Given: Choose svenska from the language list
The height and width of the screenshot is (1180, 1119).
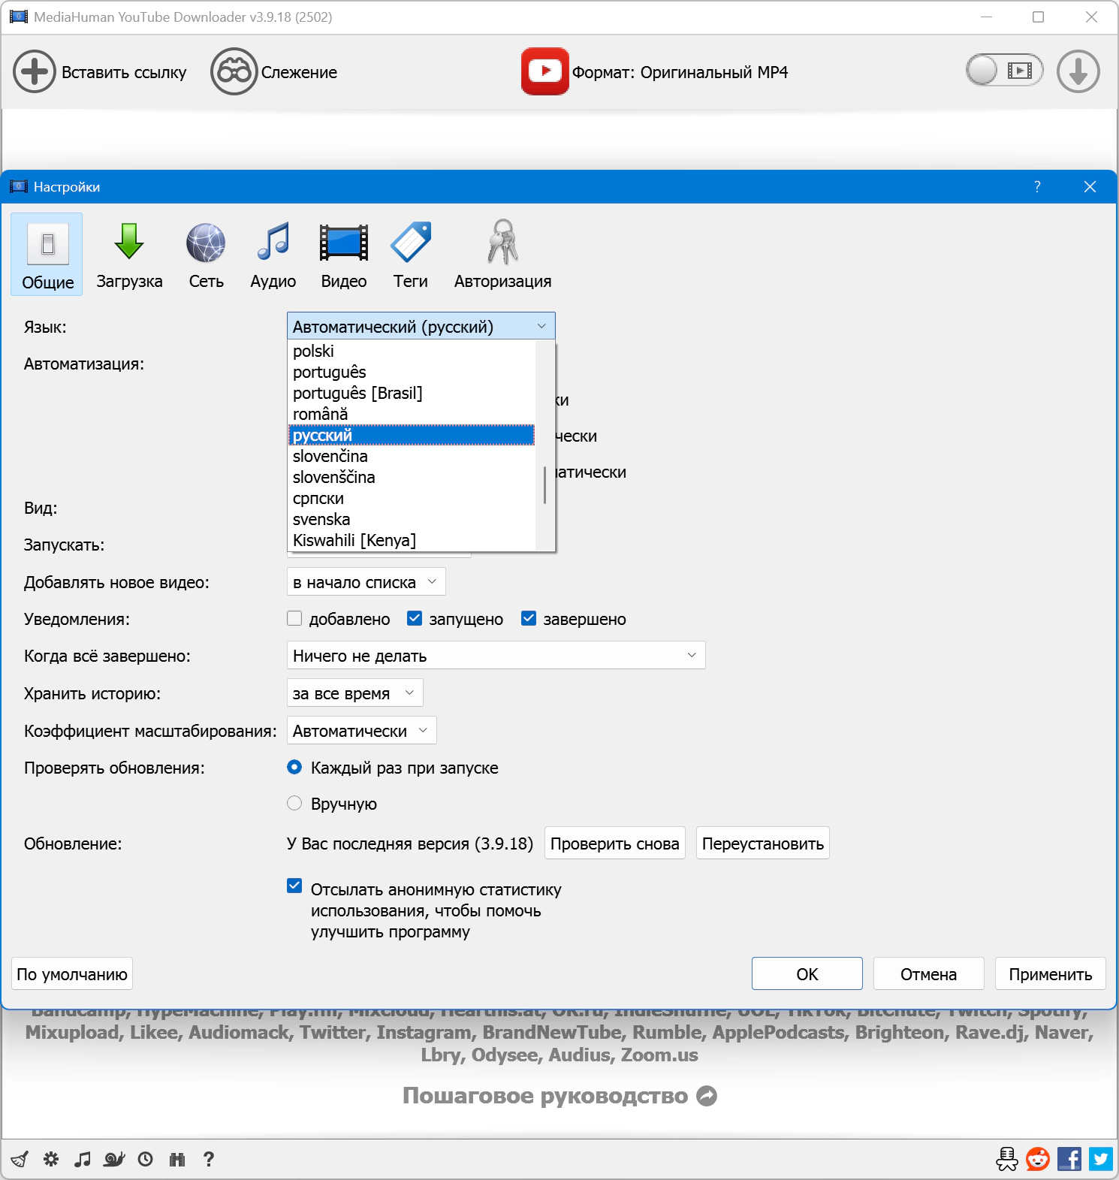Looking at the screenshot, I should pos(321,519).
